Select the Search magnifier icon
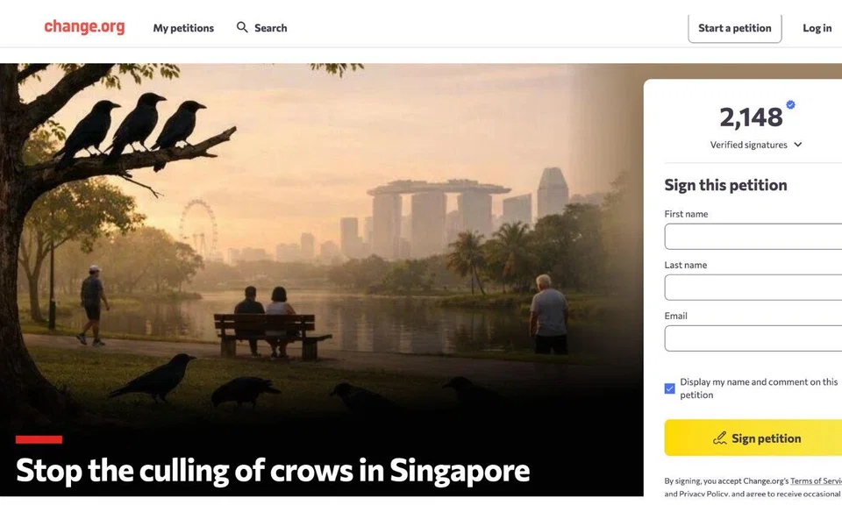Viewport: 842px width, 505px height. (x=240, y=27)
